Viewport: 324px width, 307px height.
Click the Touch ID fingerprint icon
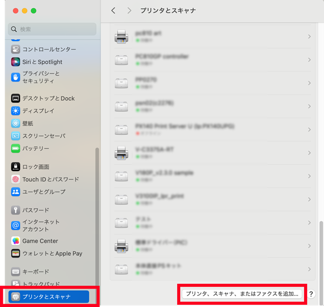coord(16,179)
